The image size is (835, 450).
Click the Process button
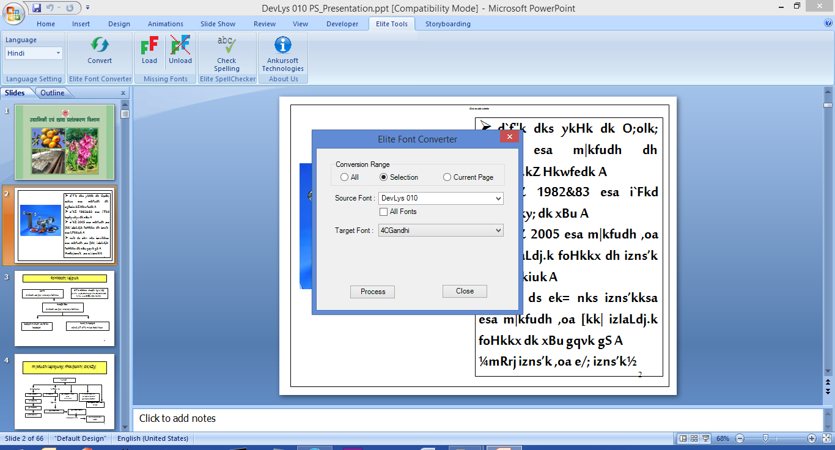pyautogui.click(x=372, y=292)
